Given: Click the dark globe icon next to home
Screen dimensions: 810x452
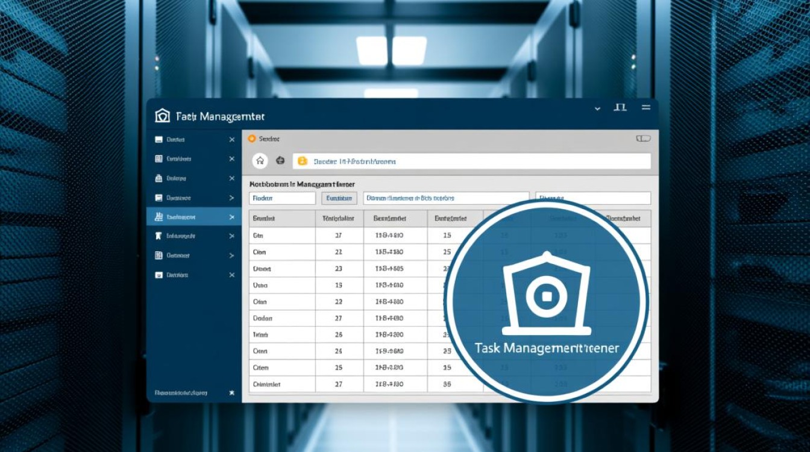Looking at the screenshot, I should (280, 161).
